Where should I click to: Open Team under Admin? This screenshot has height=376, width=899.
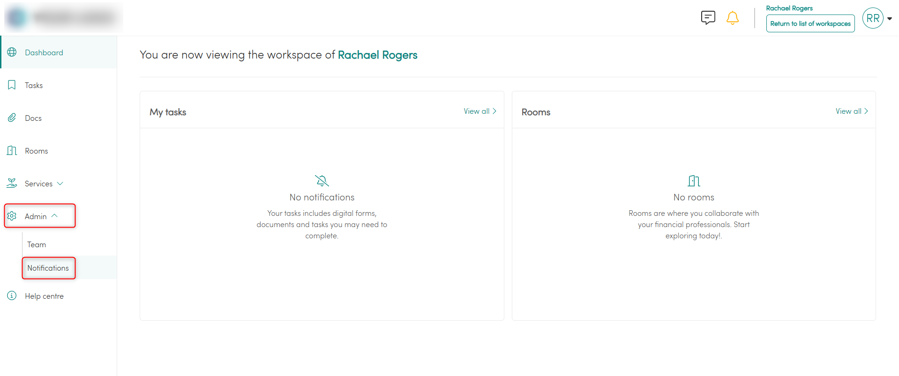point(37,244)
